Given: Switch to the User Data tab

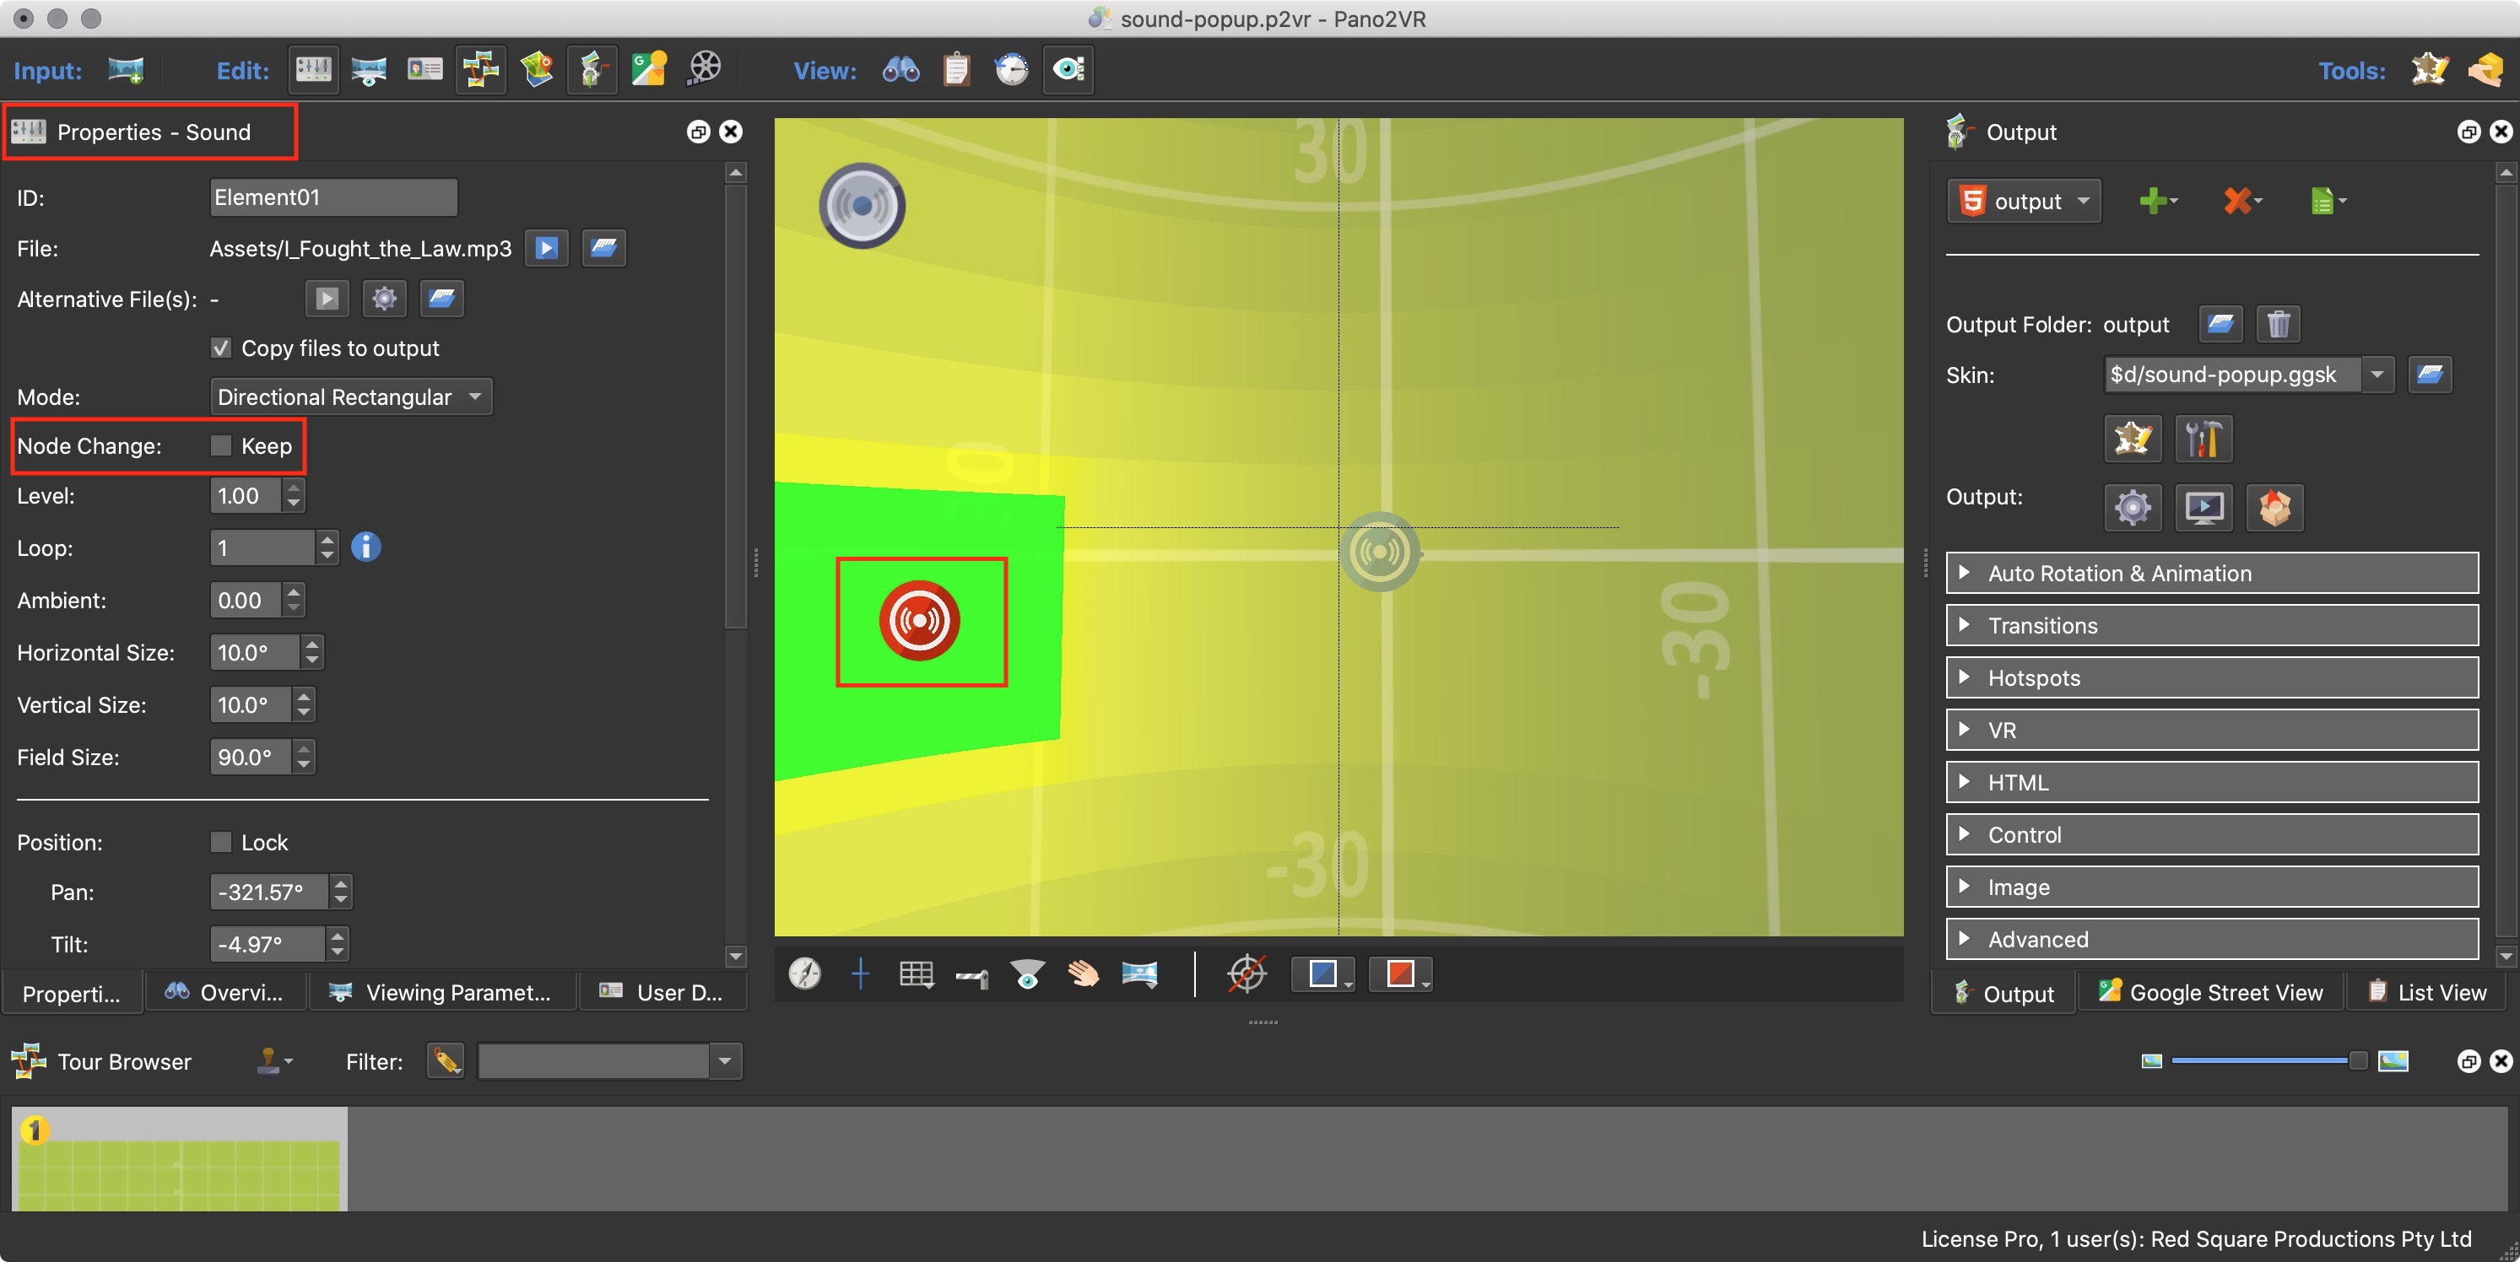Looking at the screenshot, I should click(662, 992).
